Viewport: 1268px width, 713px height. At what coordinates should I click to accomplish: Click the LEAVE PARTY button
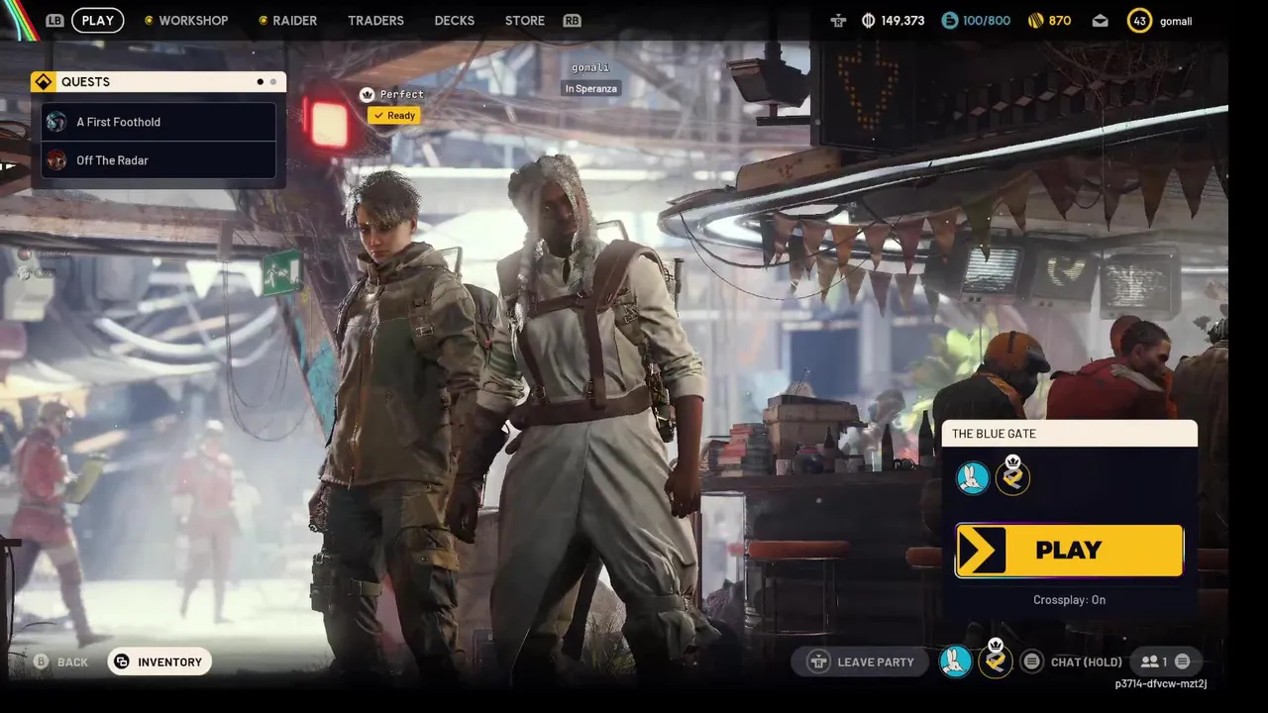point(860,662)
